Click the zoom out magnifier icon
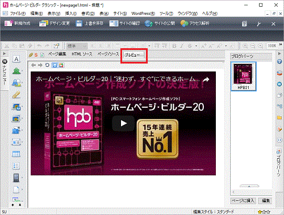Image resolution: width=284 pixels, height=215 pixels. pos(253,46)
